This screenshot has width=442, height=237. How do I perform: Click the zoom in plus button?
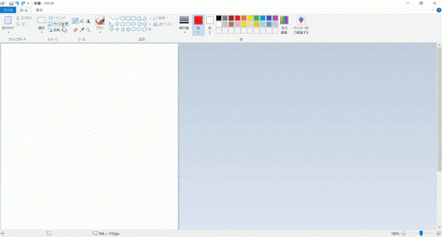click(438, 234)
